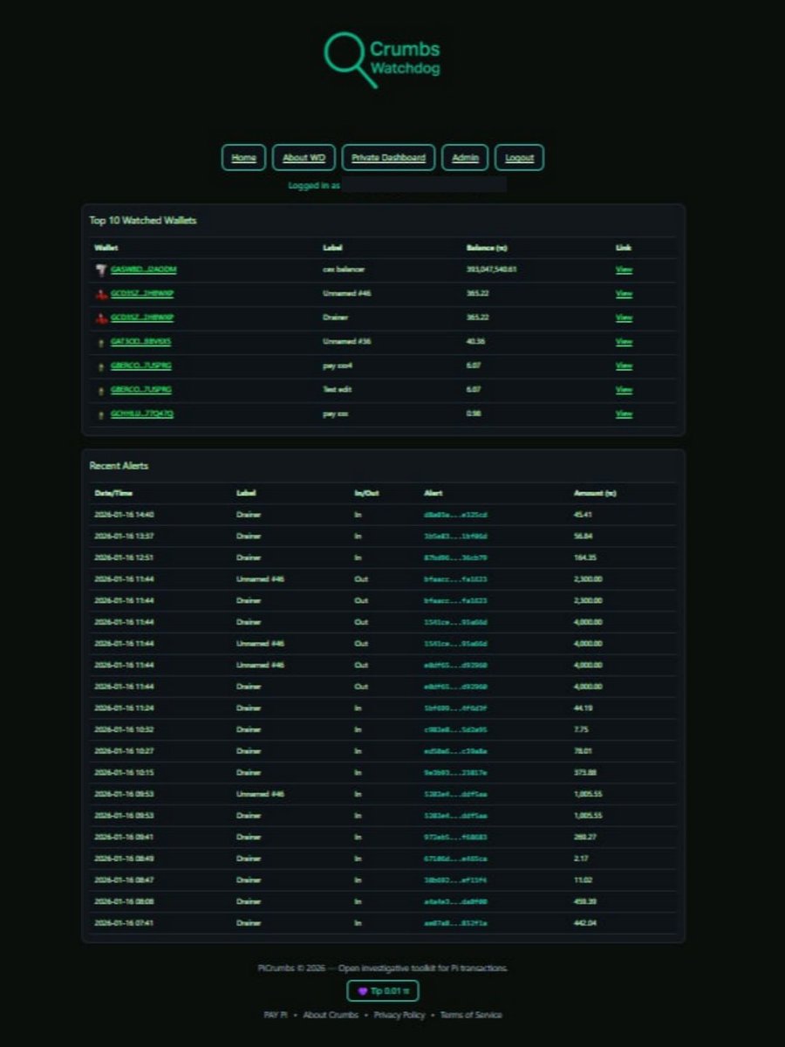Image resolution: width=785 pixels, height=1047 pixels.
Task: Click View for the Unnamed #46 wallet
Action: click(x=625, y=294)
